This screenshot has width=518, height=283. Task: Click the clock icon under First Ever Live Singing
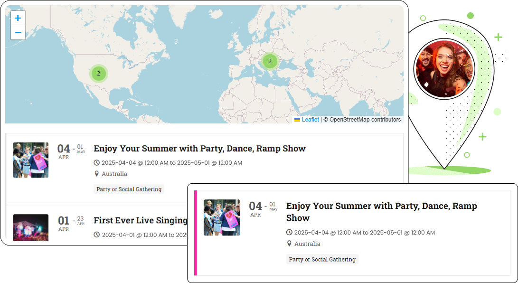pyautogui.click(x=97, y=235)
